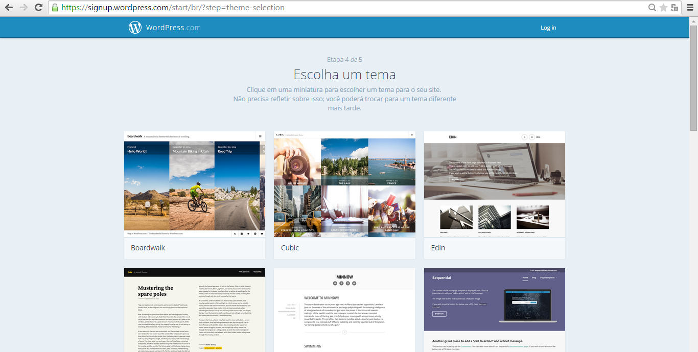Click the browser forward arrow
Viewport: 698px width, 352px height.
24,8
